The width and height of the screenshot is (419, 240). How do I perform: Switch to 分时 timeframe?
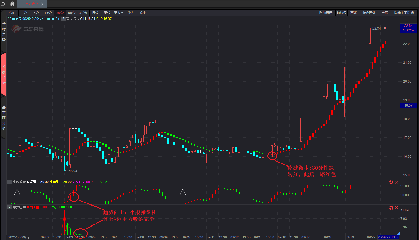click(x=12, y=13)
